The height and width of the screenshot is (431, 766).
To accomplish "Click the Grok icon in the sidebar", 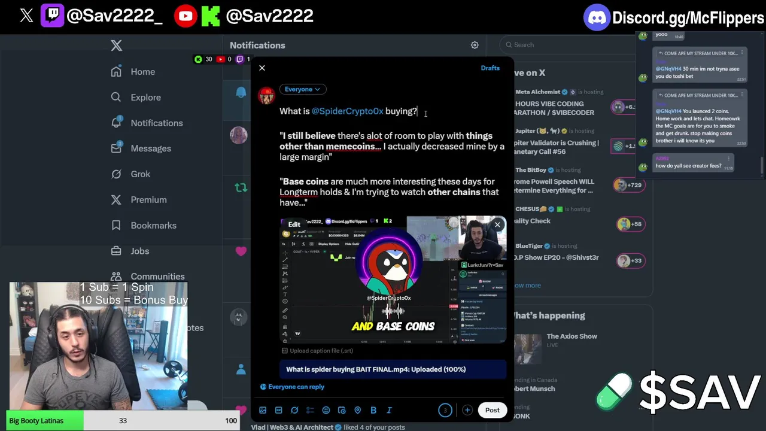I will pos(116,174).
